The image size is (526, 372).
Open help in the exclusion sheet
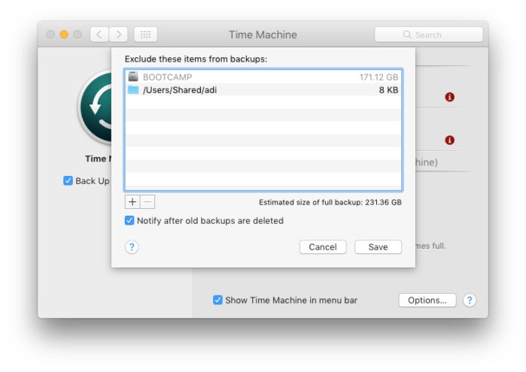click(x=132, y=247)
